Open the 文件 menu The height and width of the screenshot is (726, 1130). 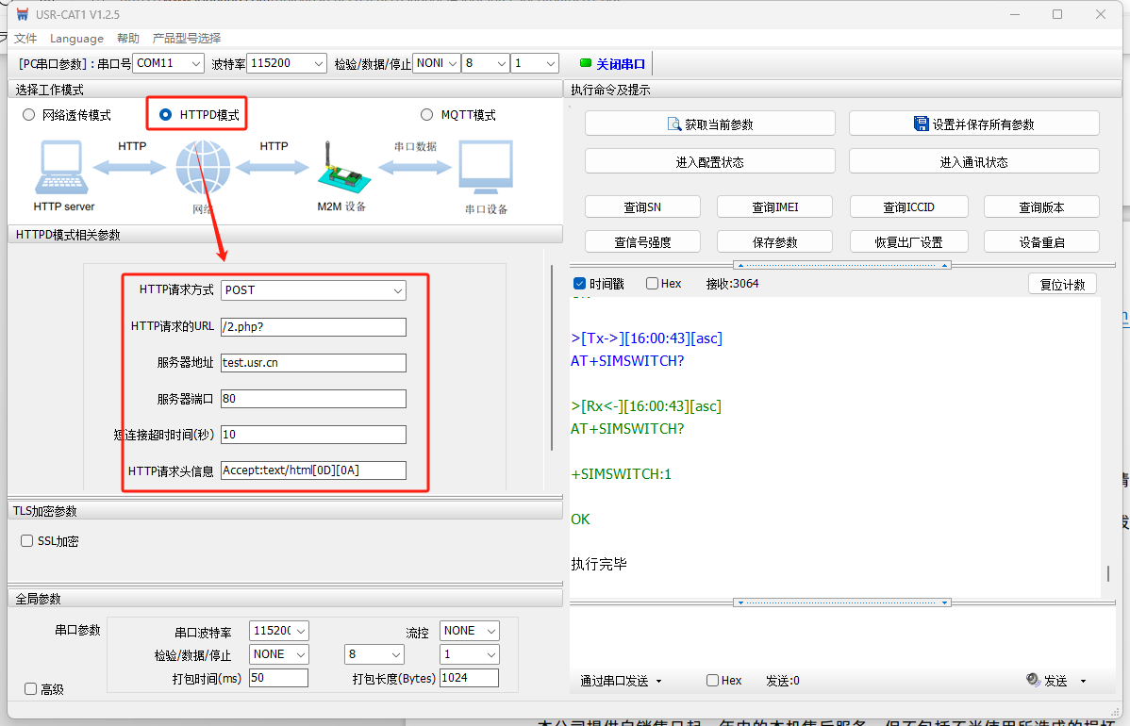click(25, 39)
